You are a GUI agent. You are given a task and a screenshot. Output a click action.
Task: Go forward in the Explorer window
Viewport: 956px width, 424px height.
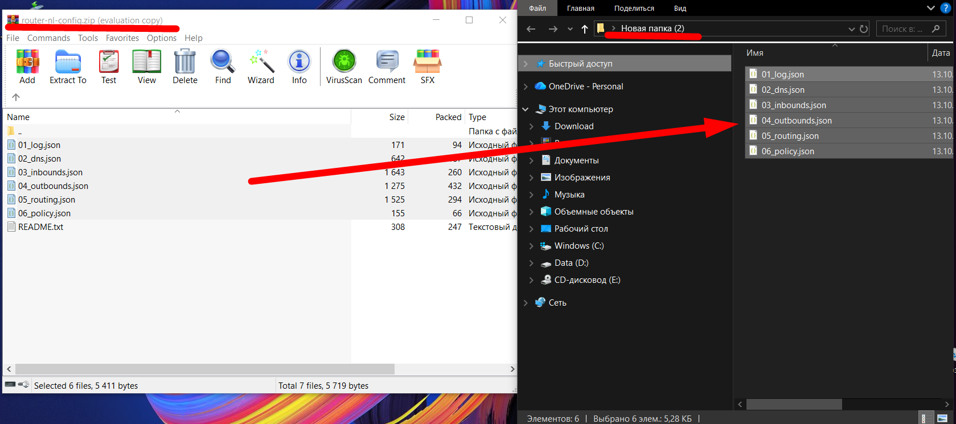tap(553, 29)
